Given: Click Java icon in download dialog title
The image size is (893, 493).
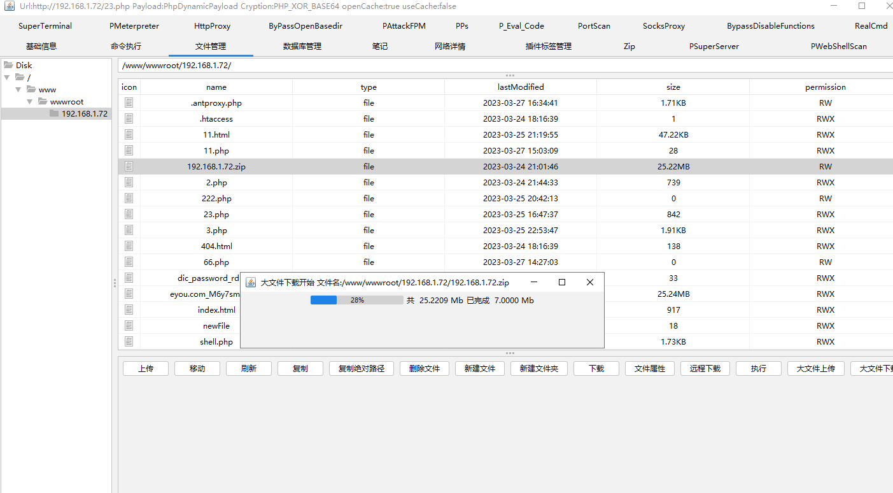Looking at the screenshot, I should point(251,282).
